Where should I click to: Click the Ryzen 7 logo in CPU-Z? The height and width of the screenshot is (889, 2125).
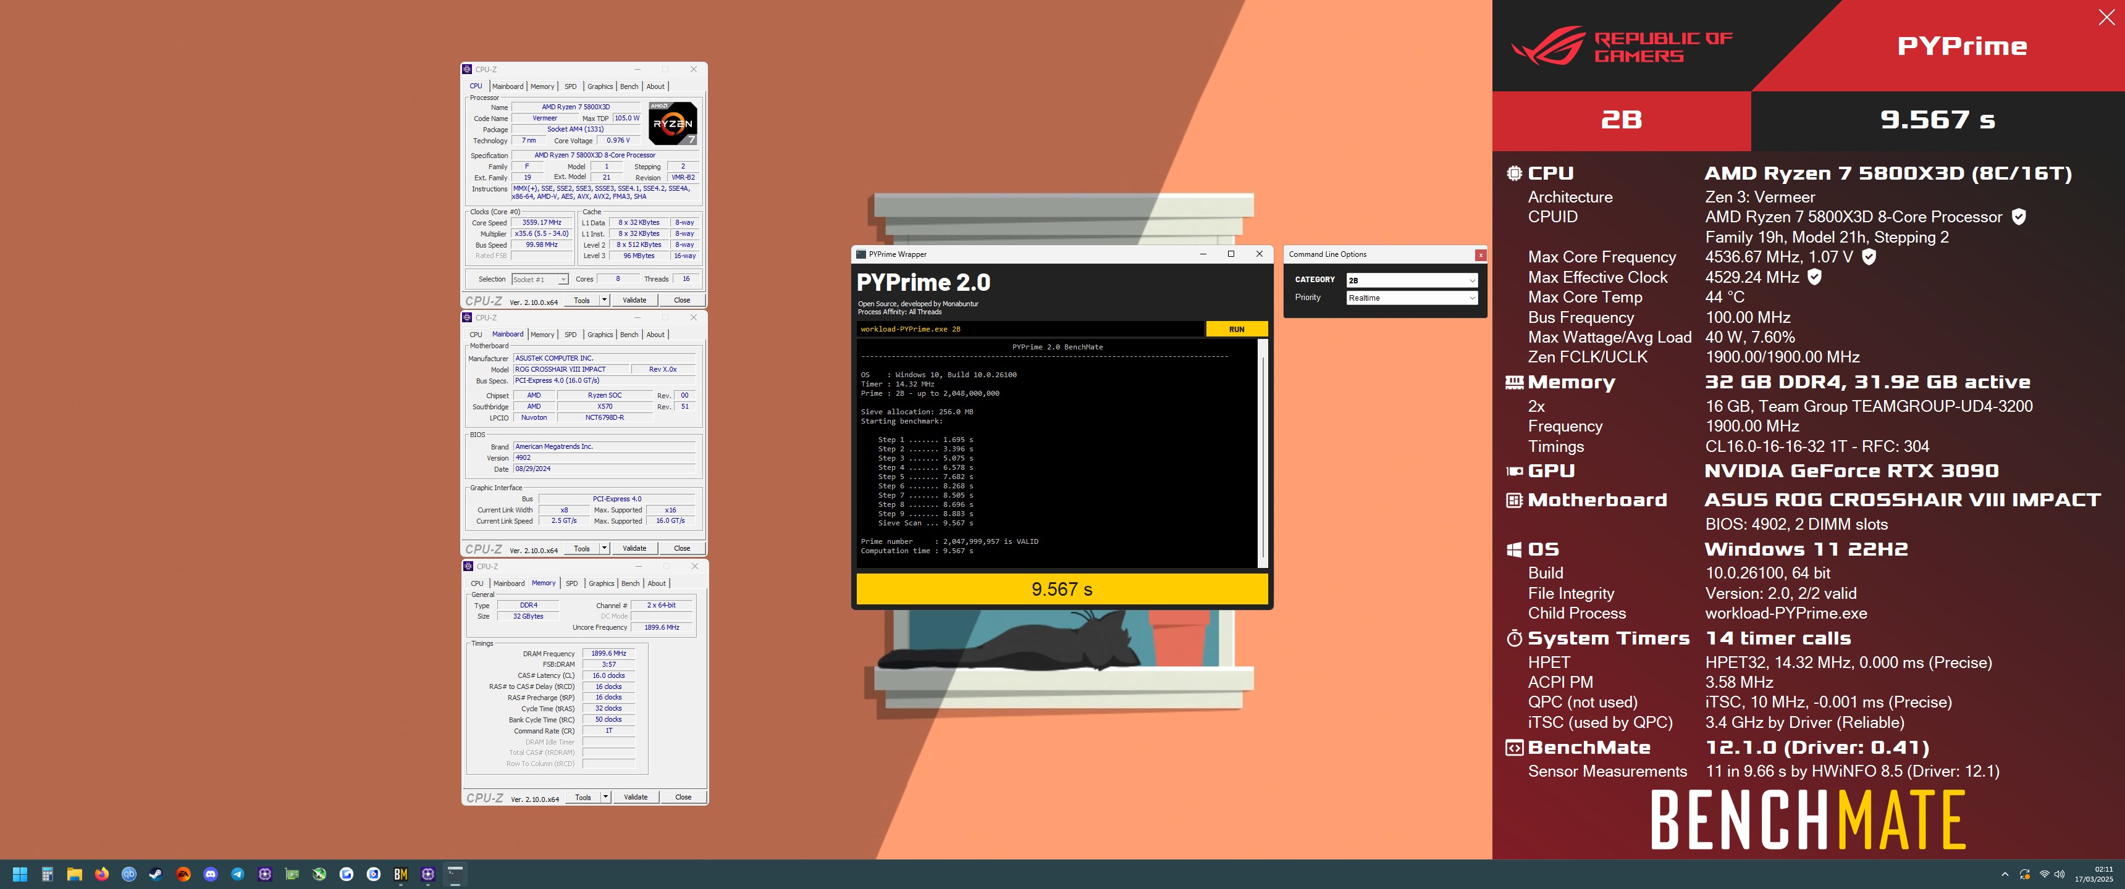(x=672, y=123)
